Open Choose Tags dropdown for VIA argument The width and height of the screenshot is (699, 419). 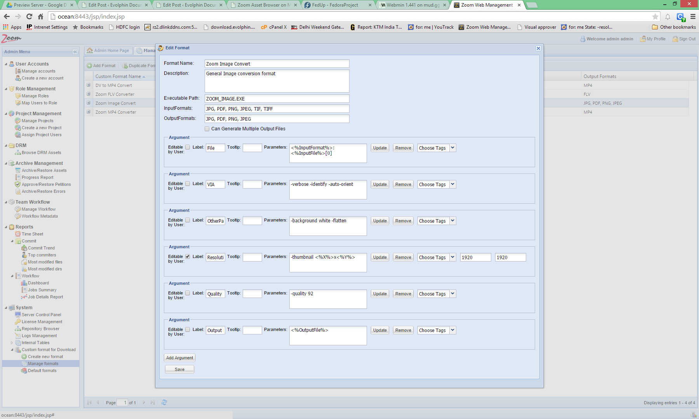452,184
